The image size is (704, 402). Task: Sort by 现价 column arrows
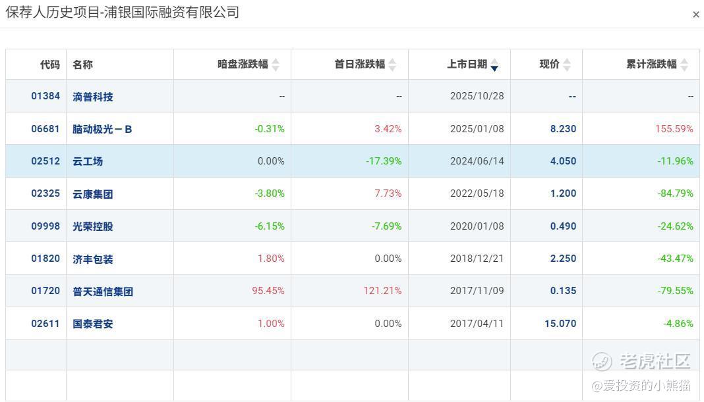point(567,65)
